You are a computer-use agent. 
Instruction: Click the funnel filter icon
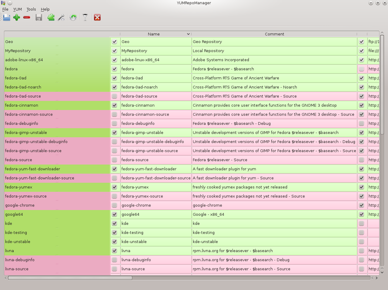85,17
